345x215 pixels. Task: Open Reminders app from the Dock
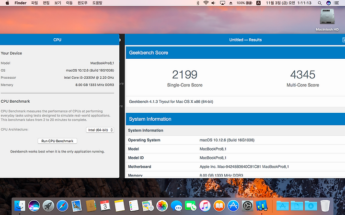134,206
